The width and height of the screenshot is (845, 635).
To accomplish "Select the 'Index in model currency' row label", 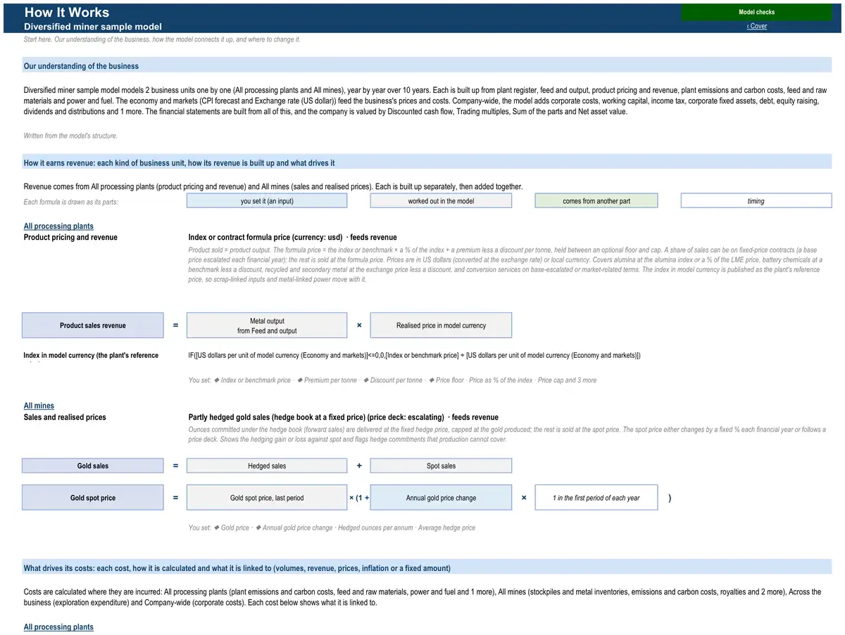I will 91,355.
